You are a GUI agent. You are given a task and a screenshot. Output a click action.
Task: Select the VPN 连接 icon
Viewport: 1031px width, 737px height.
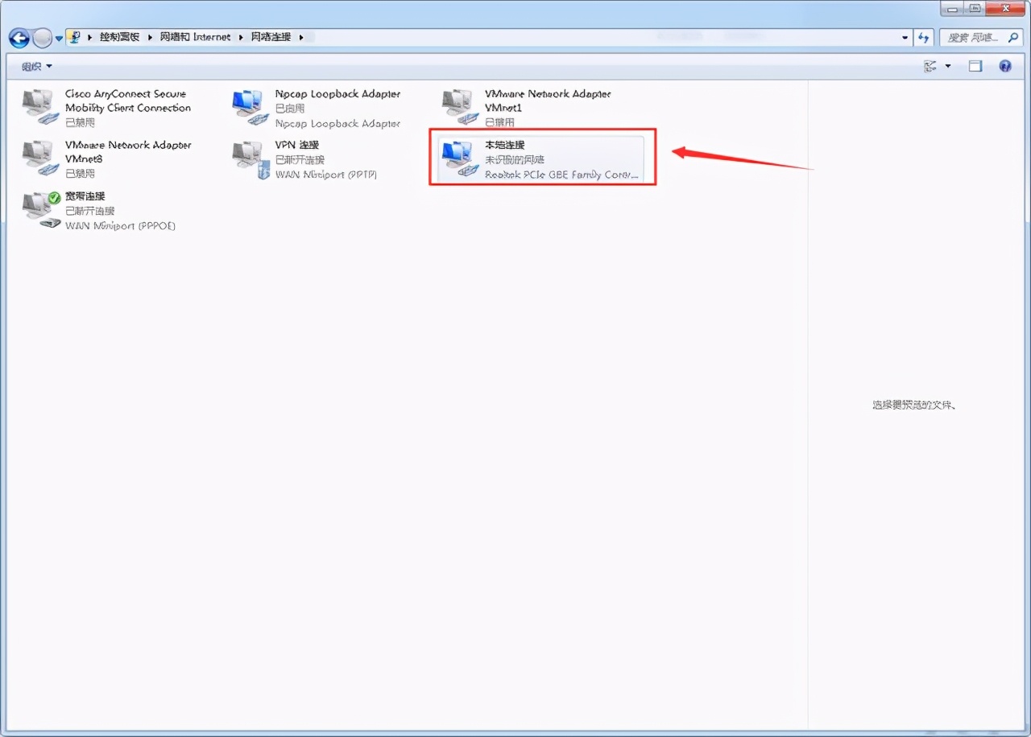(250, 159)
